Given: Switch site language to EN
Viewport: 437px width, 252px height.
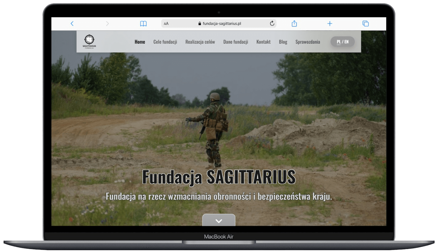Looking at the screenshot, I should point(347,42).
